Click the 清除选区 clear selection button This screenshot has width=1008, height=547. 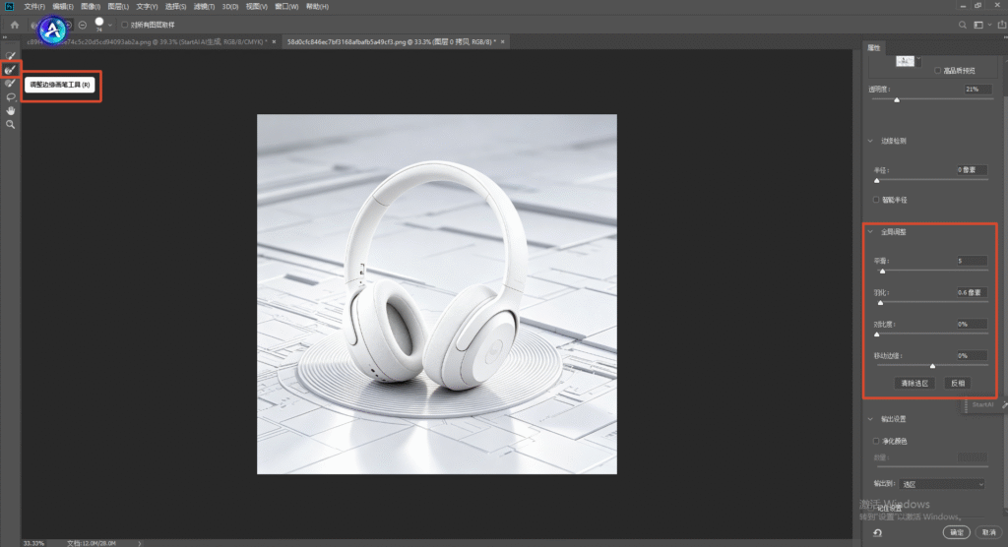(914, 383)
